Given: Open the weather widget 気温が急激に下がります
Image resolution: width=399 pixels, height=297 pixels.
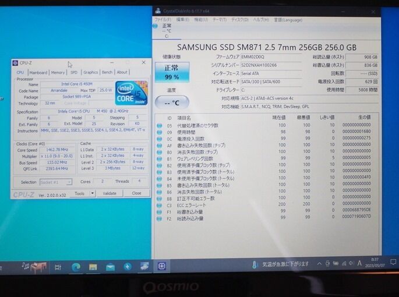Looking at the screenshot, I should click(280, 264).
